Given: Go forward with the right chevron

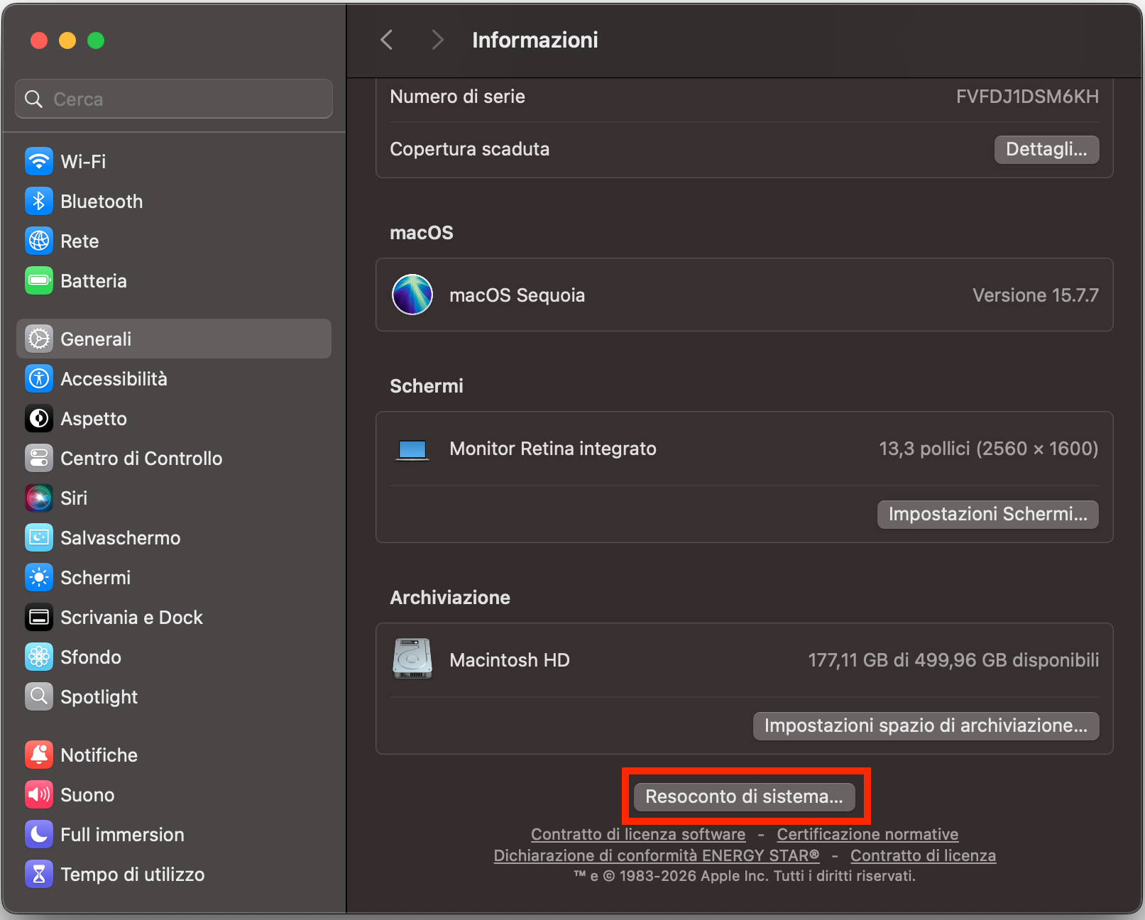Looking at the screenshot, I should [437, 40].
